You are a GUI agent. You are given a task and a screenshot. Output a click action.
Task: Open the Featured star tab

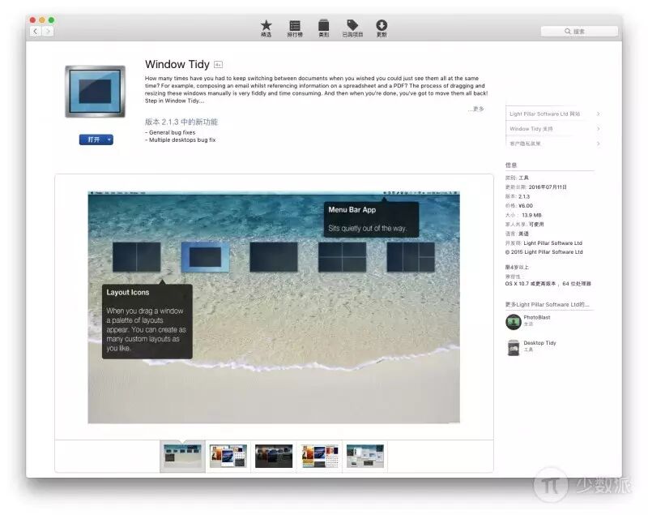(266, 28)
